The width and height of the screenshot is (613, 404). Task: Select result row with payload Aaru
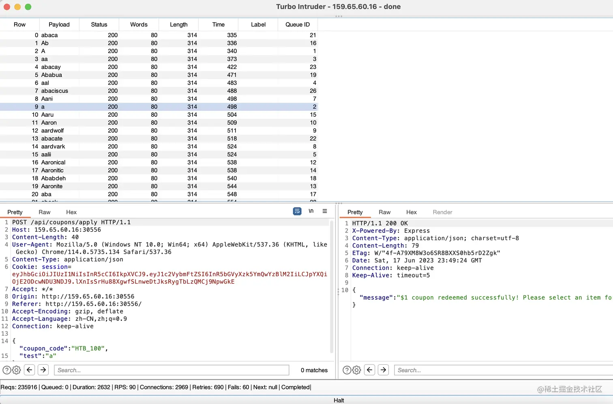(159, 115)
